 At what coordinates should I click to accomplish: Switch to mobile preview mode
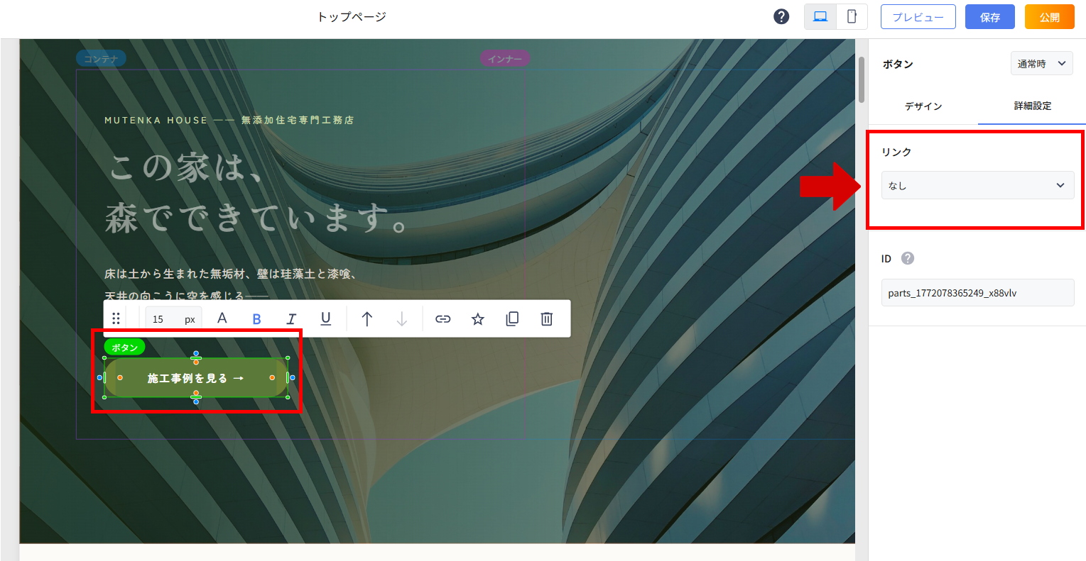pyautogui.click(x=852, y=17)
